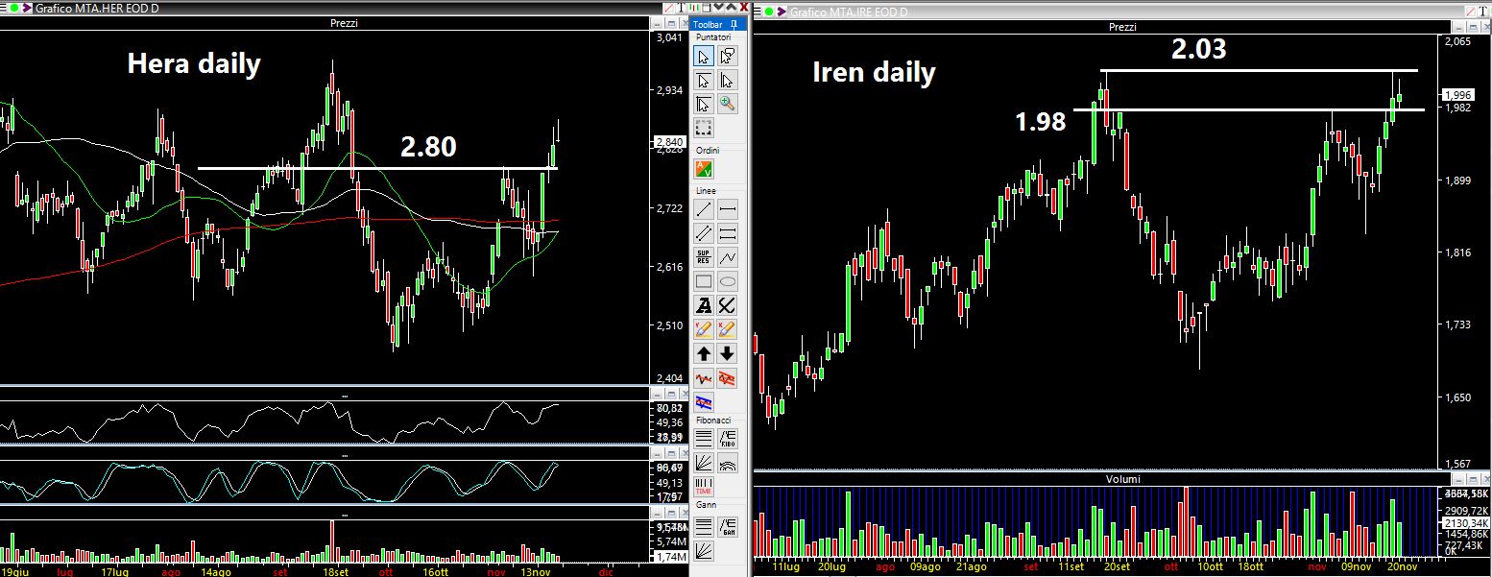Select the GAN tool
Image resolution: width=1492 pixels, height=577 pixels.
coord(727,525)
